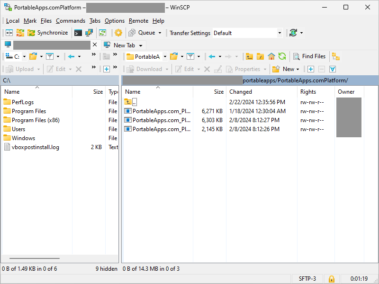Screen dimensions: 379x284
Task: Go to remote parent directory icon
Action: [x=249, y=56]
